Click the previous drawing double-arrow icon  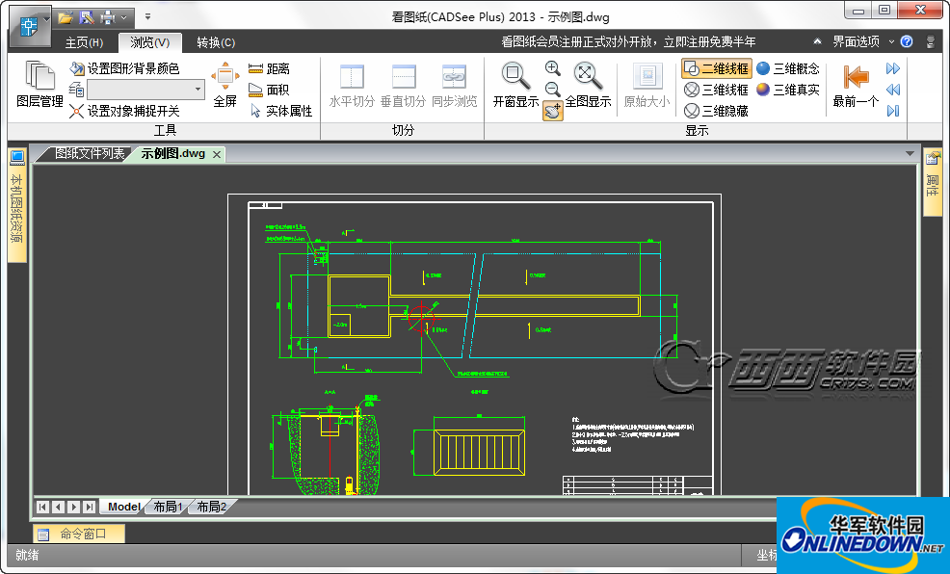(x=893, y=90)
